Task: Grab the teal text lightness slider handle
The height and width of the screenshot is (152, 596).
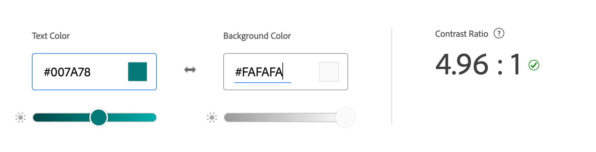Action: pyautogui.click(x=99, y=117)
